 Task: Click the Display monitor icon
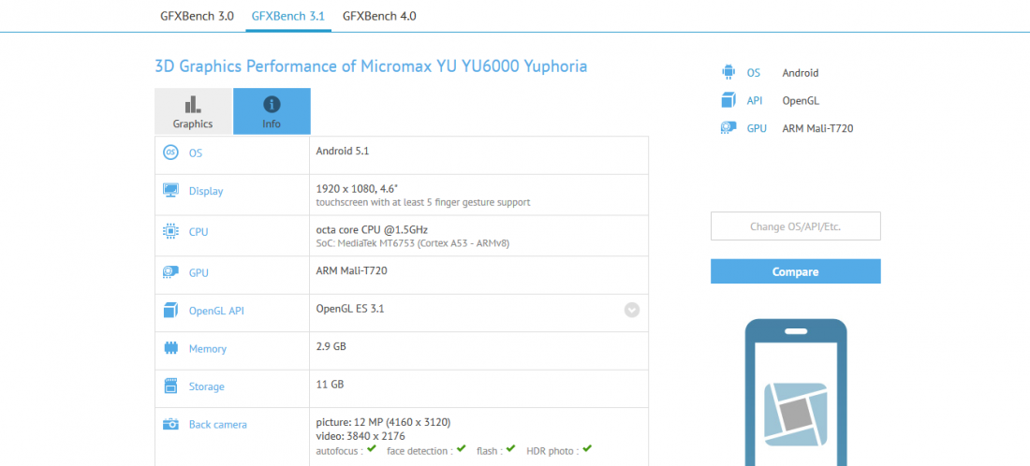pyautogui.click(x=170, y=191)
